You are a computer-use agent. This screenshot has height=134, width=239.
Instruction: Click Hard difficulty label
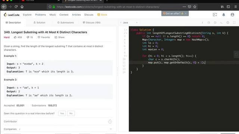7,37
